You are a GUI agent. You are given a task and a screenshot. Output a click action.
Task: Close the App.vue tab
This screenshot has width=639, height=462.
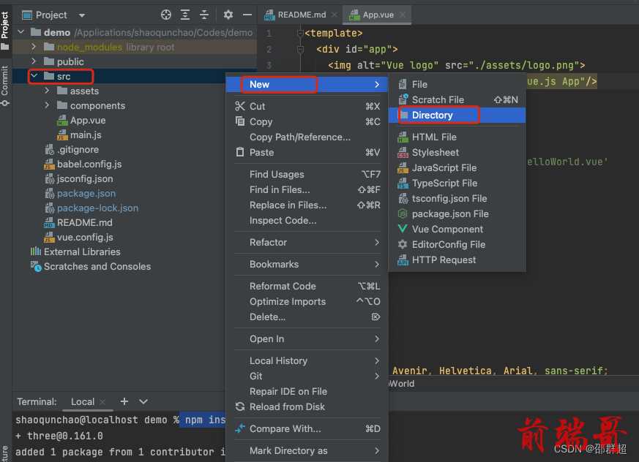(403, 15)
